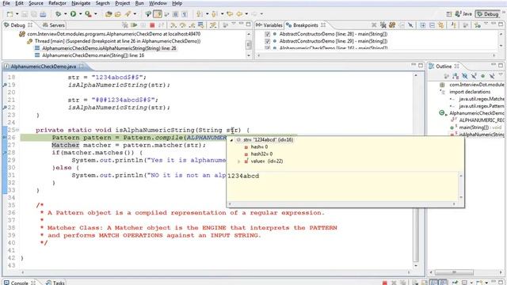Image resolution: width=507 pixels, height=285 pixels.
Task: Click the Disconnect icon in Debug view
Action: point(162,25)
